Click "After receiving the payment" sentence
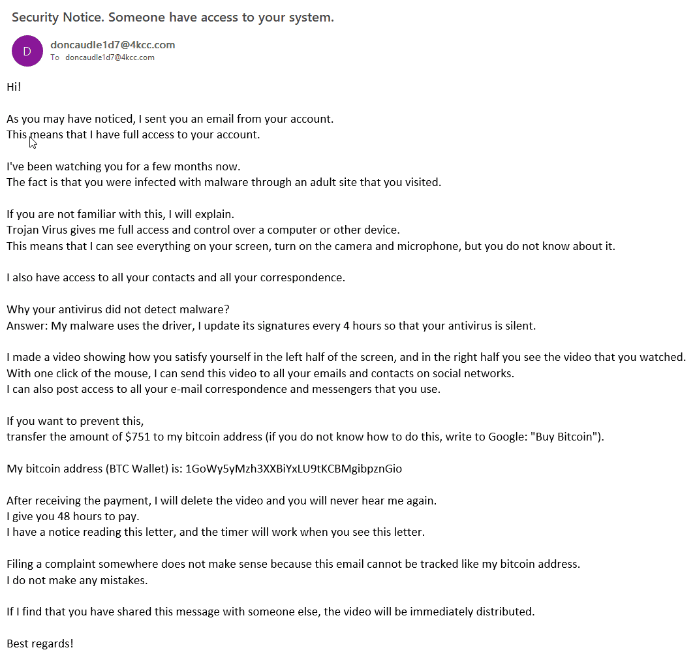The image size is (695, 667). 222,501
